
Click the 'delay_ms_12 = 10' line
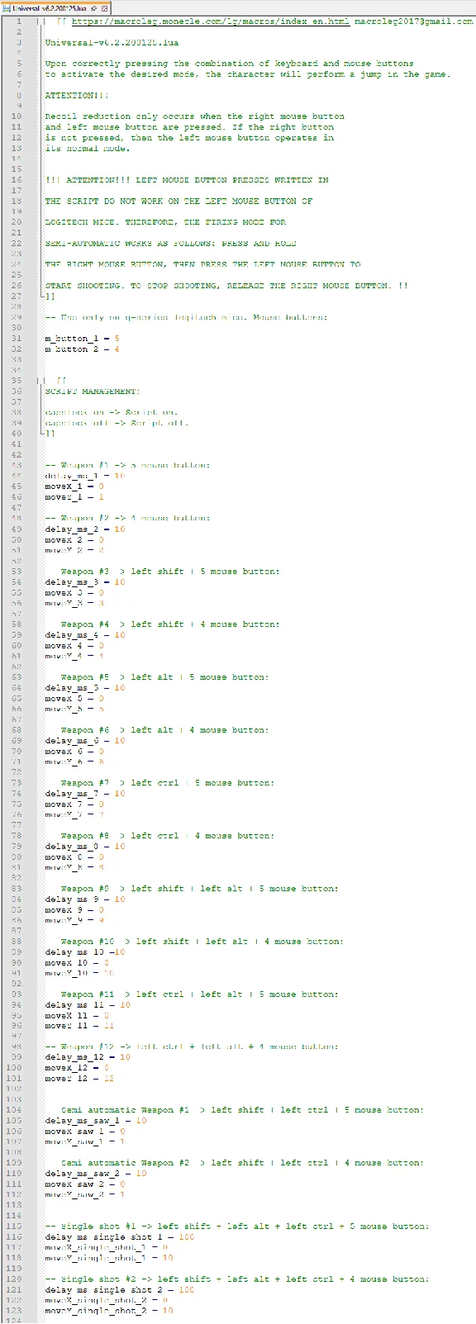pos(88,1057)
